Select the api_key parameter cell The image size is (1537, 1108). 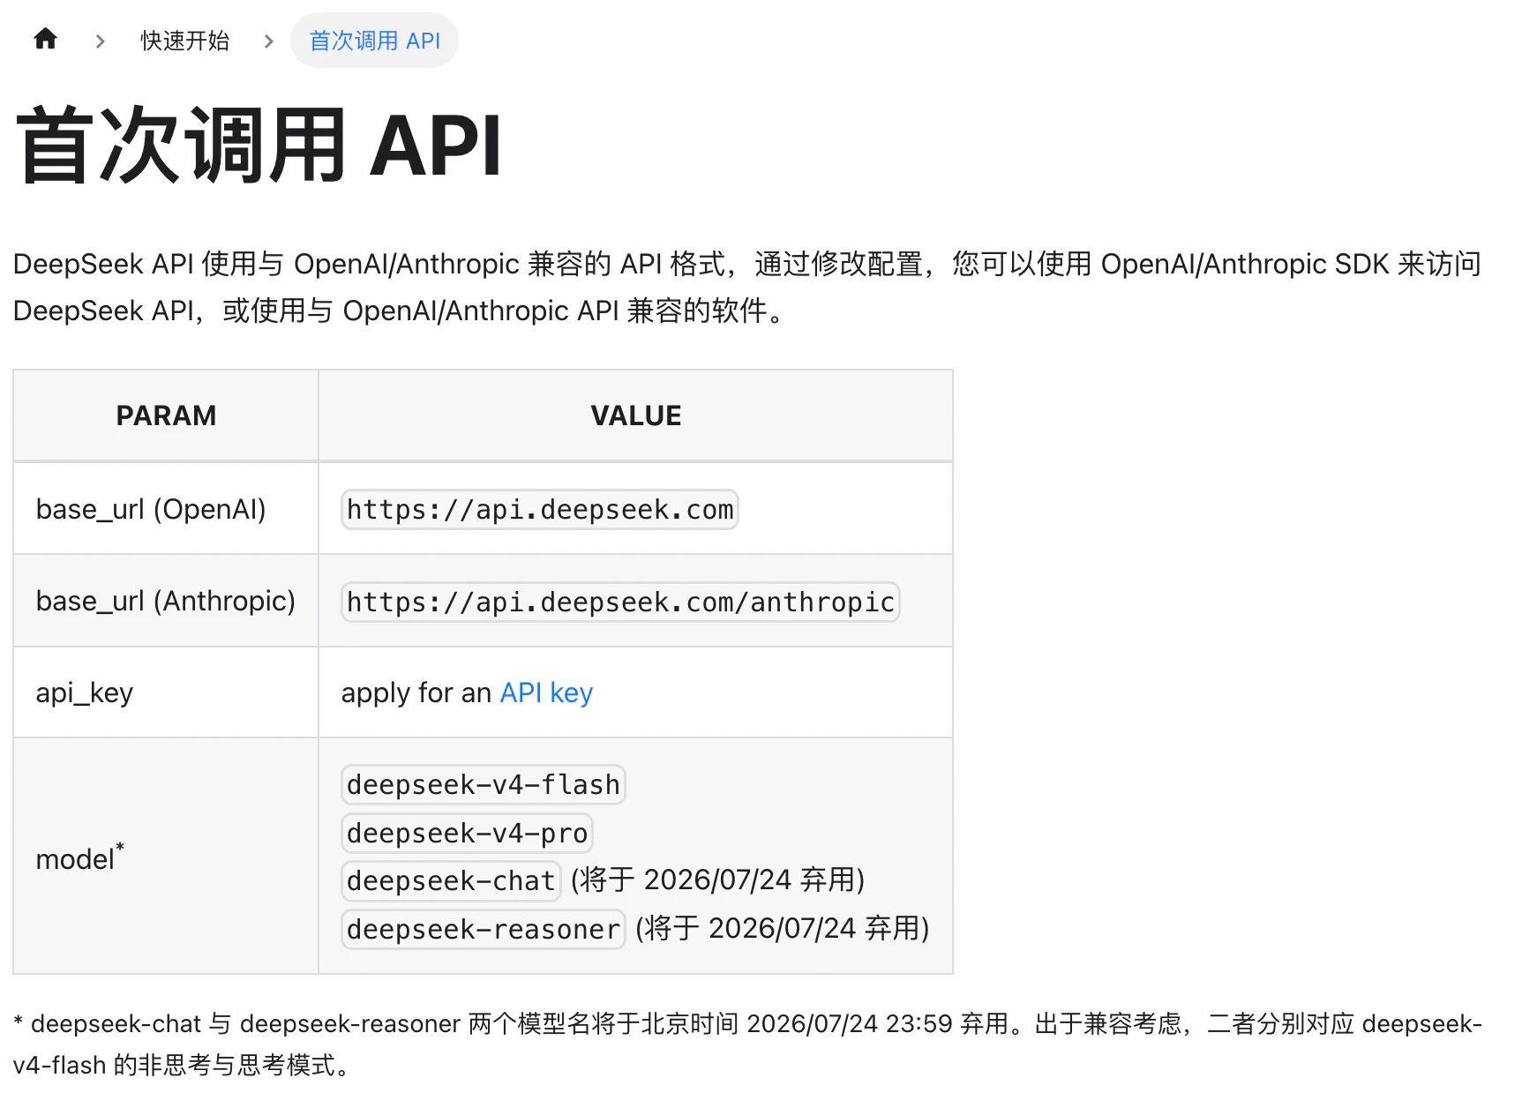(x=166, y=693)
